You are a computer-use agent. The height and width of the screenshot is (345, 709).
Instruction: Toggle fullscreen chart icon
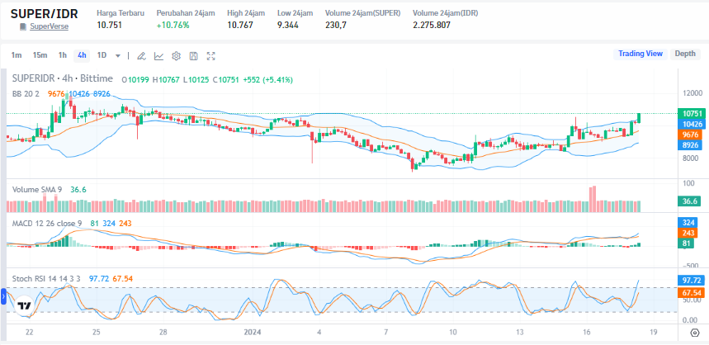[210, 56]
